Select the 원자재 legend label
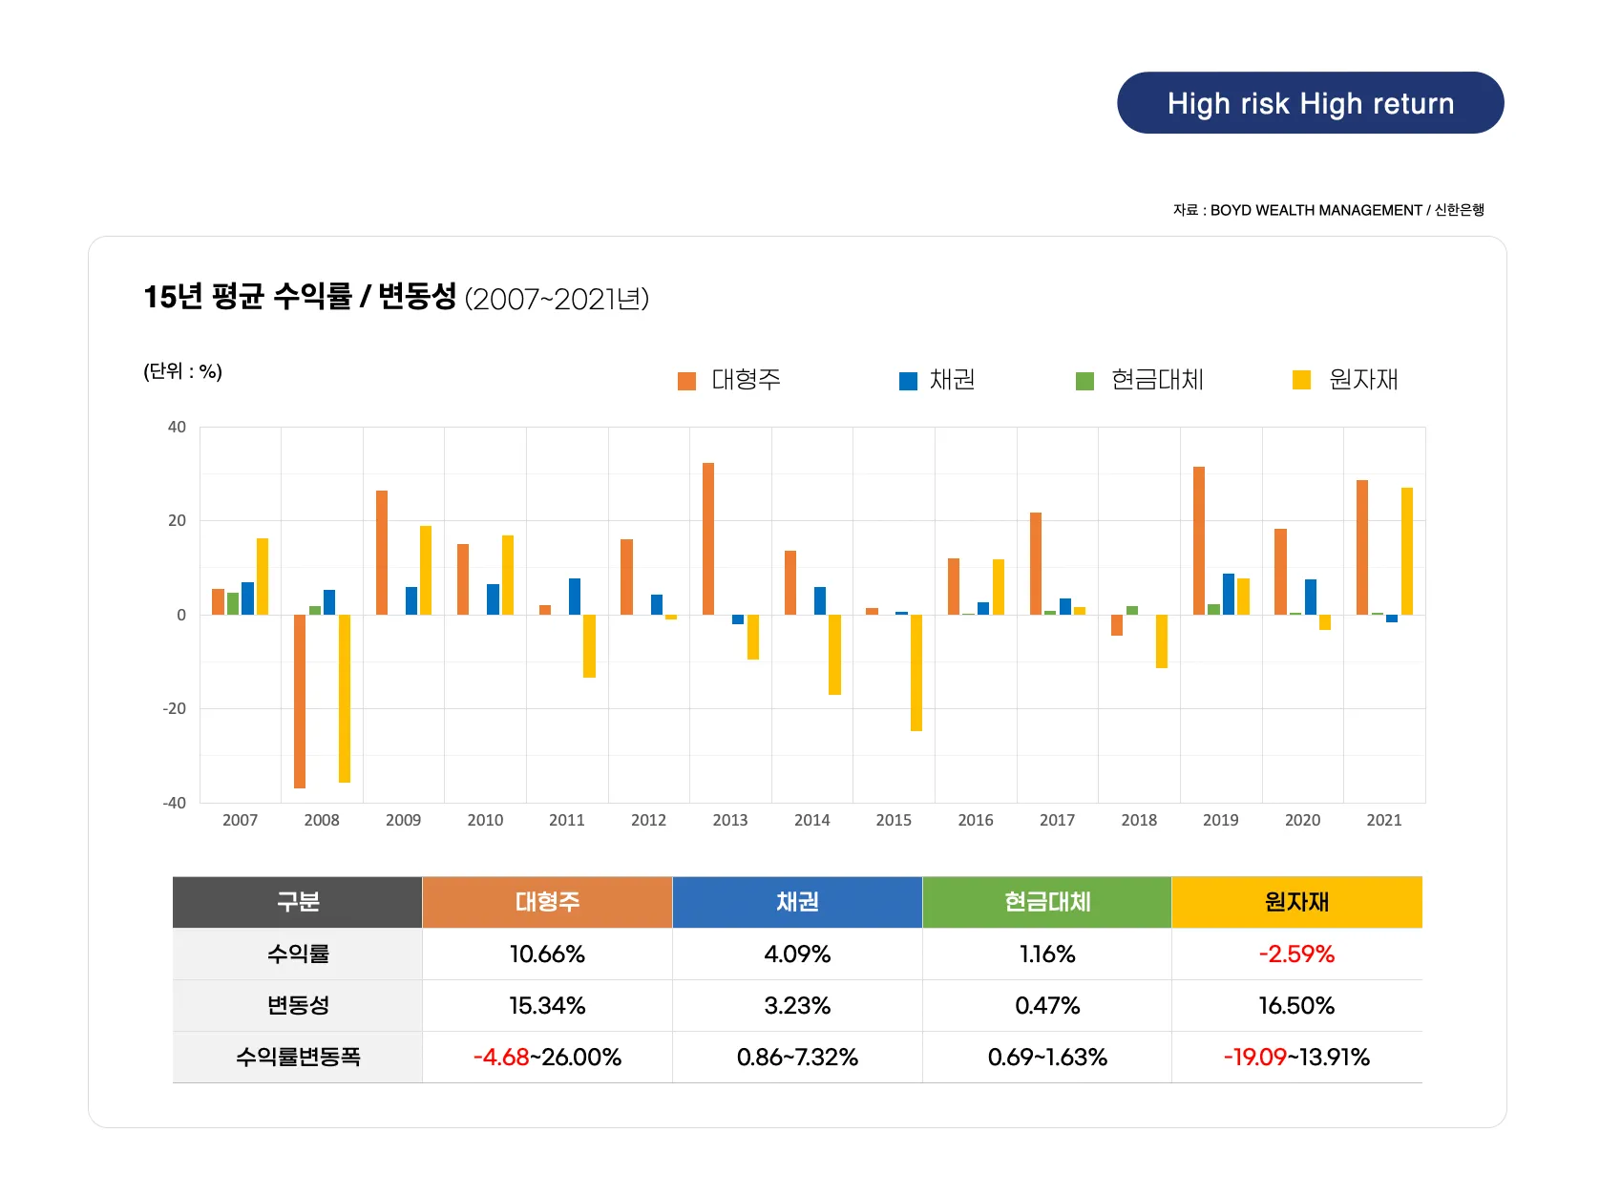1600x1195 pixels. pos(1363,380)
